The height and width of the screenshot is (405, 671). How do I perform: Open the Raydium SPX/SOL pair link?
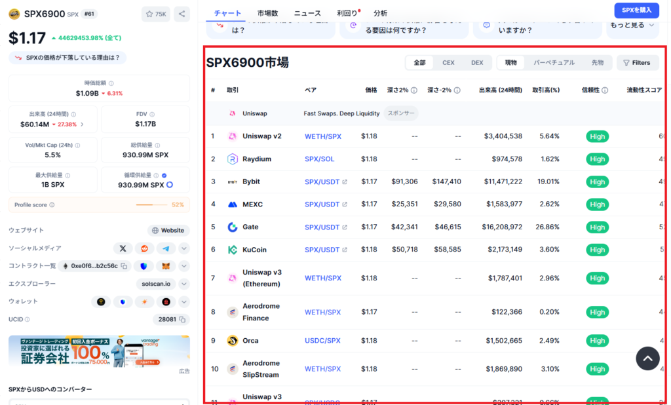(319, 159)
